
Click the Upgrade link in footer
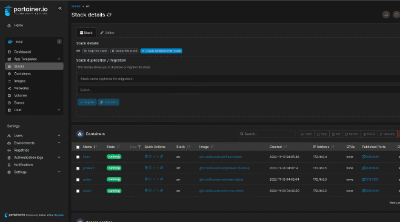pos(59,215)
